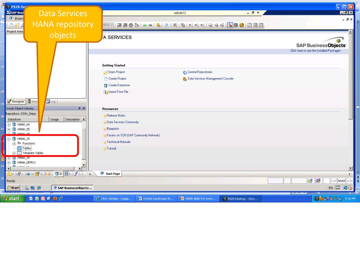Click the HANA_04 datastore icon
This screenshot has width=360, height=270.
coord(14,124)
